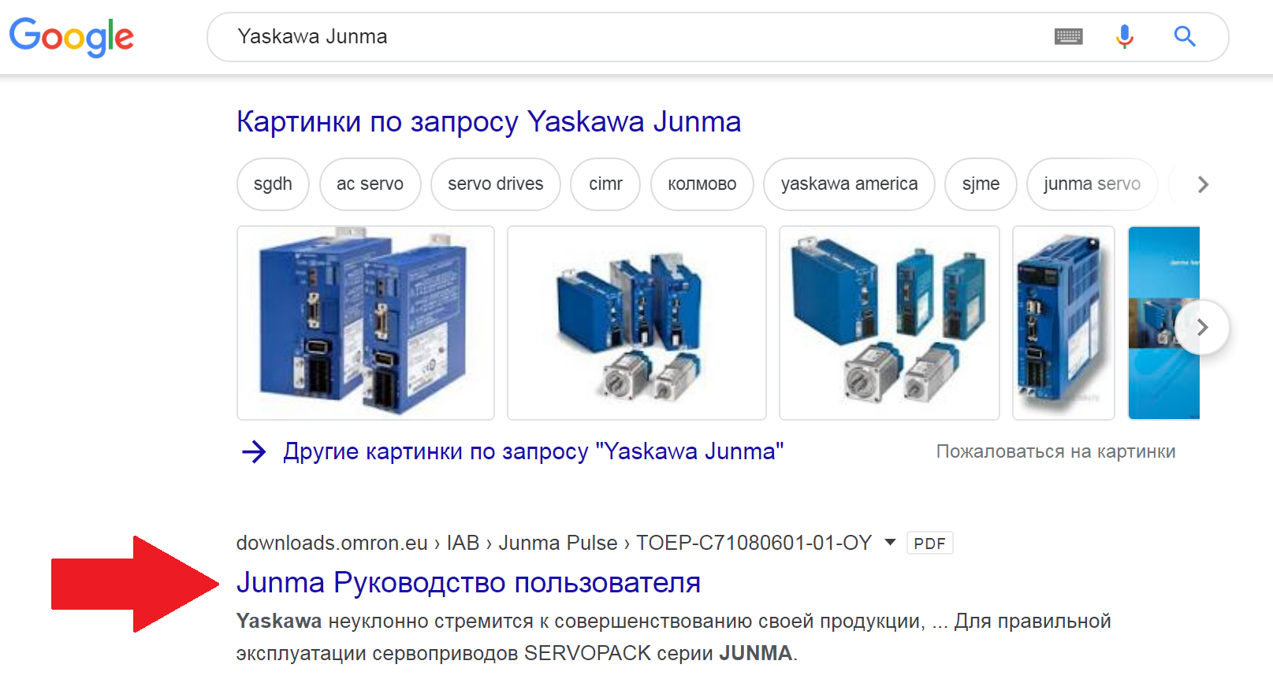Screen dimensions: 1273x694
Task: Click the blue search magnifier icon
Action: click(x=1184, y=36)
